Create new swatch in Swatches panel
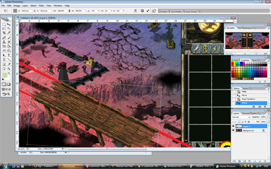This screenshot has height=169, width=271. coord(260,81)
